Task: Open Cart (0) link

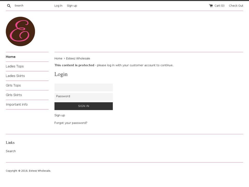Action: coord(219,6)
